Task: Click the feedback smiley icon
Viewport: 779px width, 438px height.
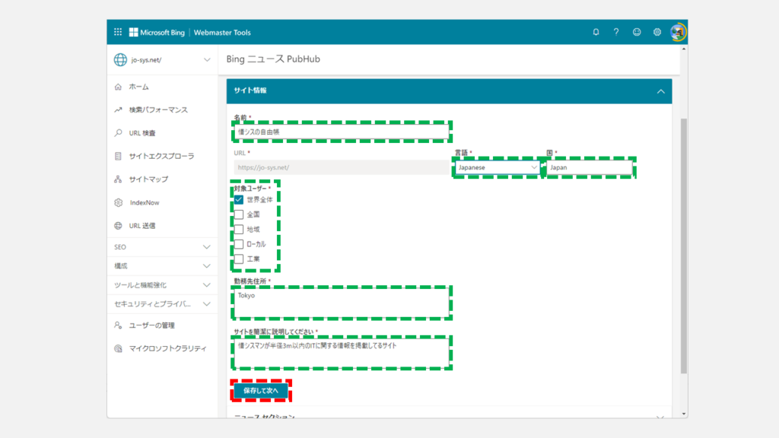Action: 637,33
